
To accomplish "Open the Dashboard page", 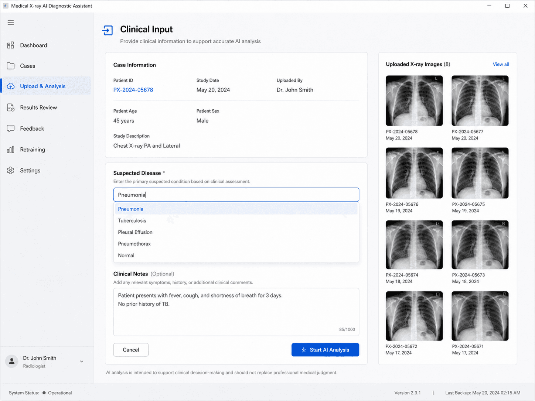I will tap(46, 45).
